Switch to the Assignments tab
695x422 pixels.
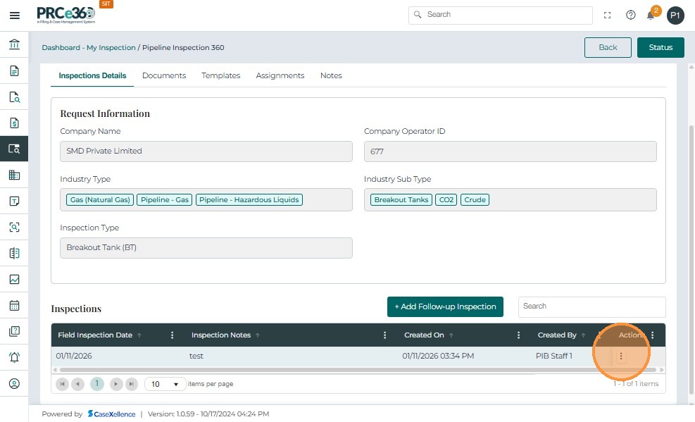[280, 75]
